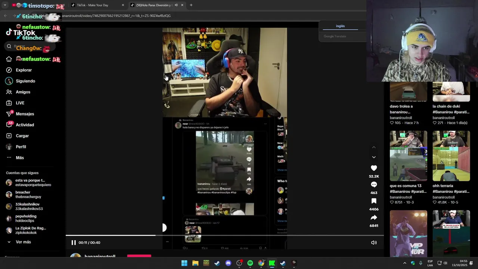Open account estavaporquetequiero
Image resolution: width=478 pixels, height=269 pixels.
click(x=33, y=183)
